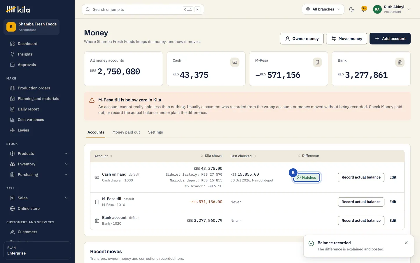Dismiss the Balance recorded toast
The height and width of the screenshot is (263, 420).
click(x=406, y=243)
